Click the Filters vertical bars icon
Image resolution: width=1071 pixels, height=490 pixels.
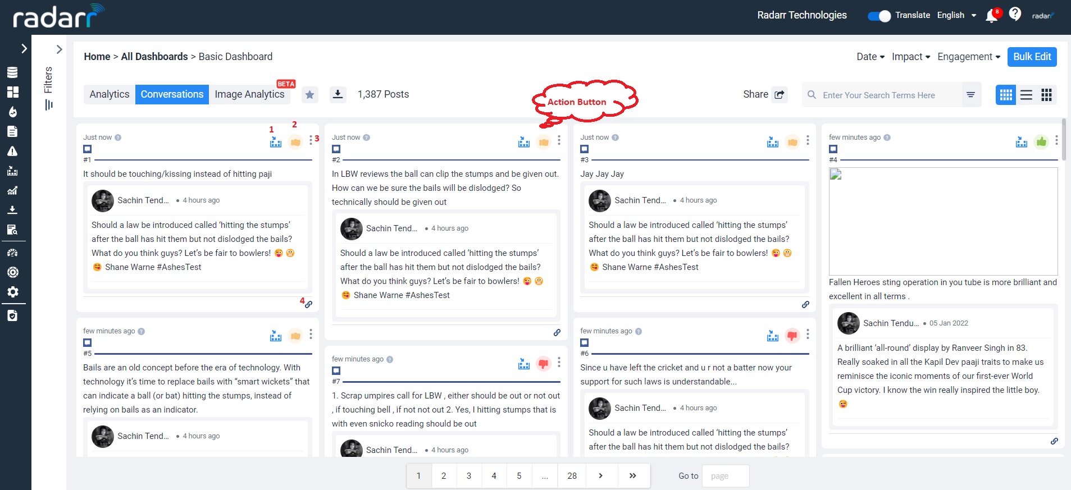(49, 105)
